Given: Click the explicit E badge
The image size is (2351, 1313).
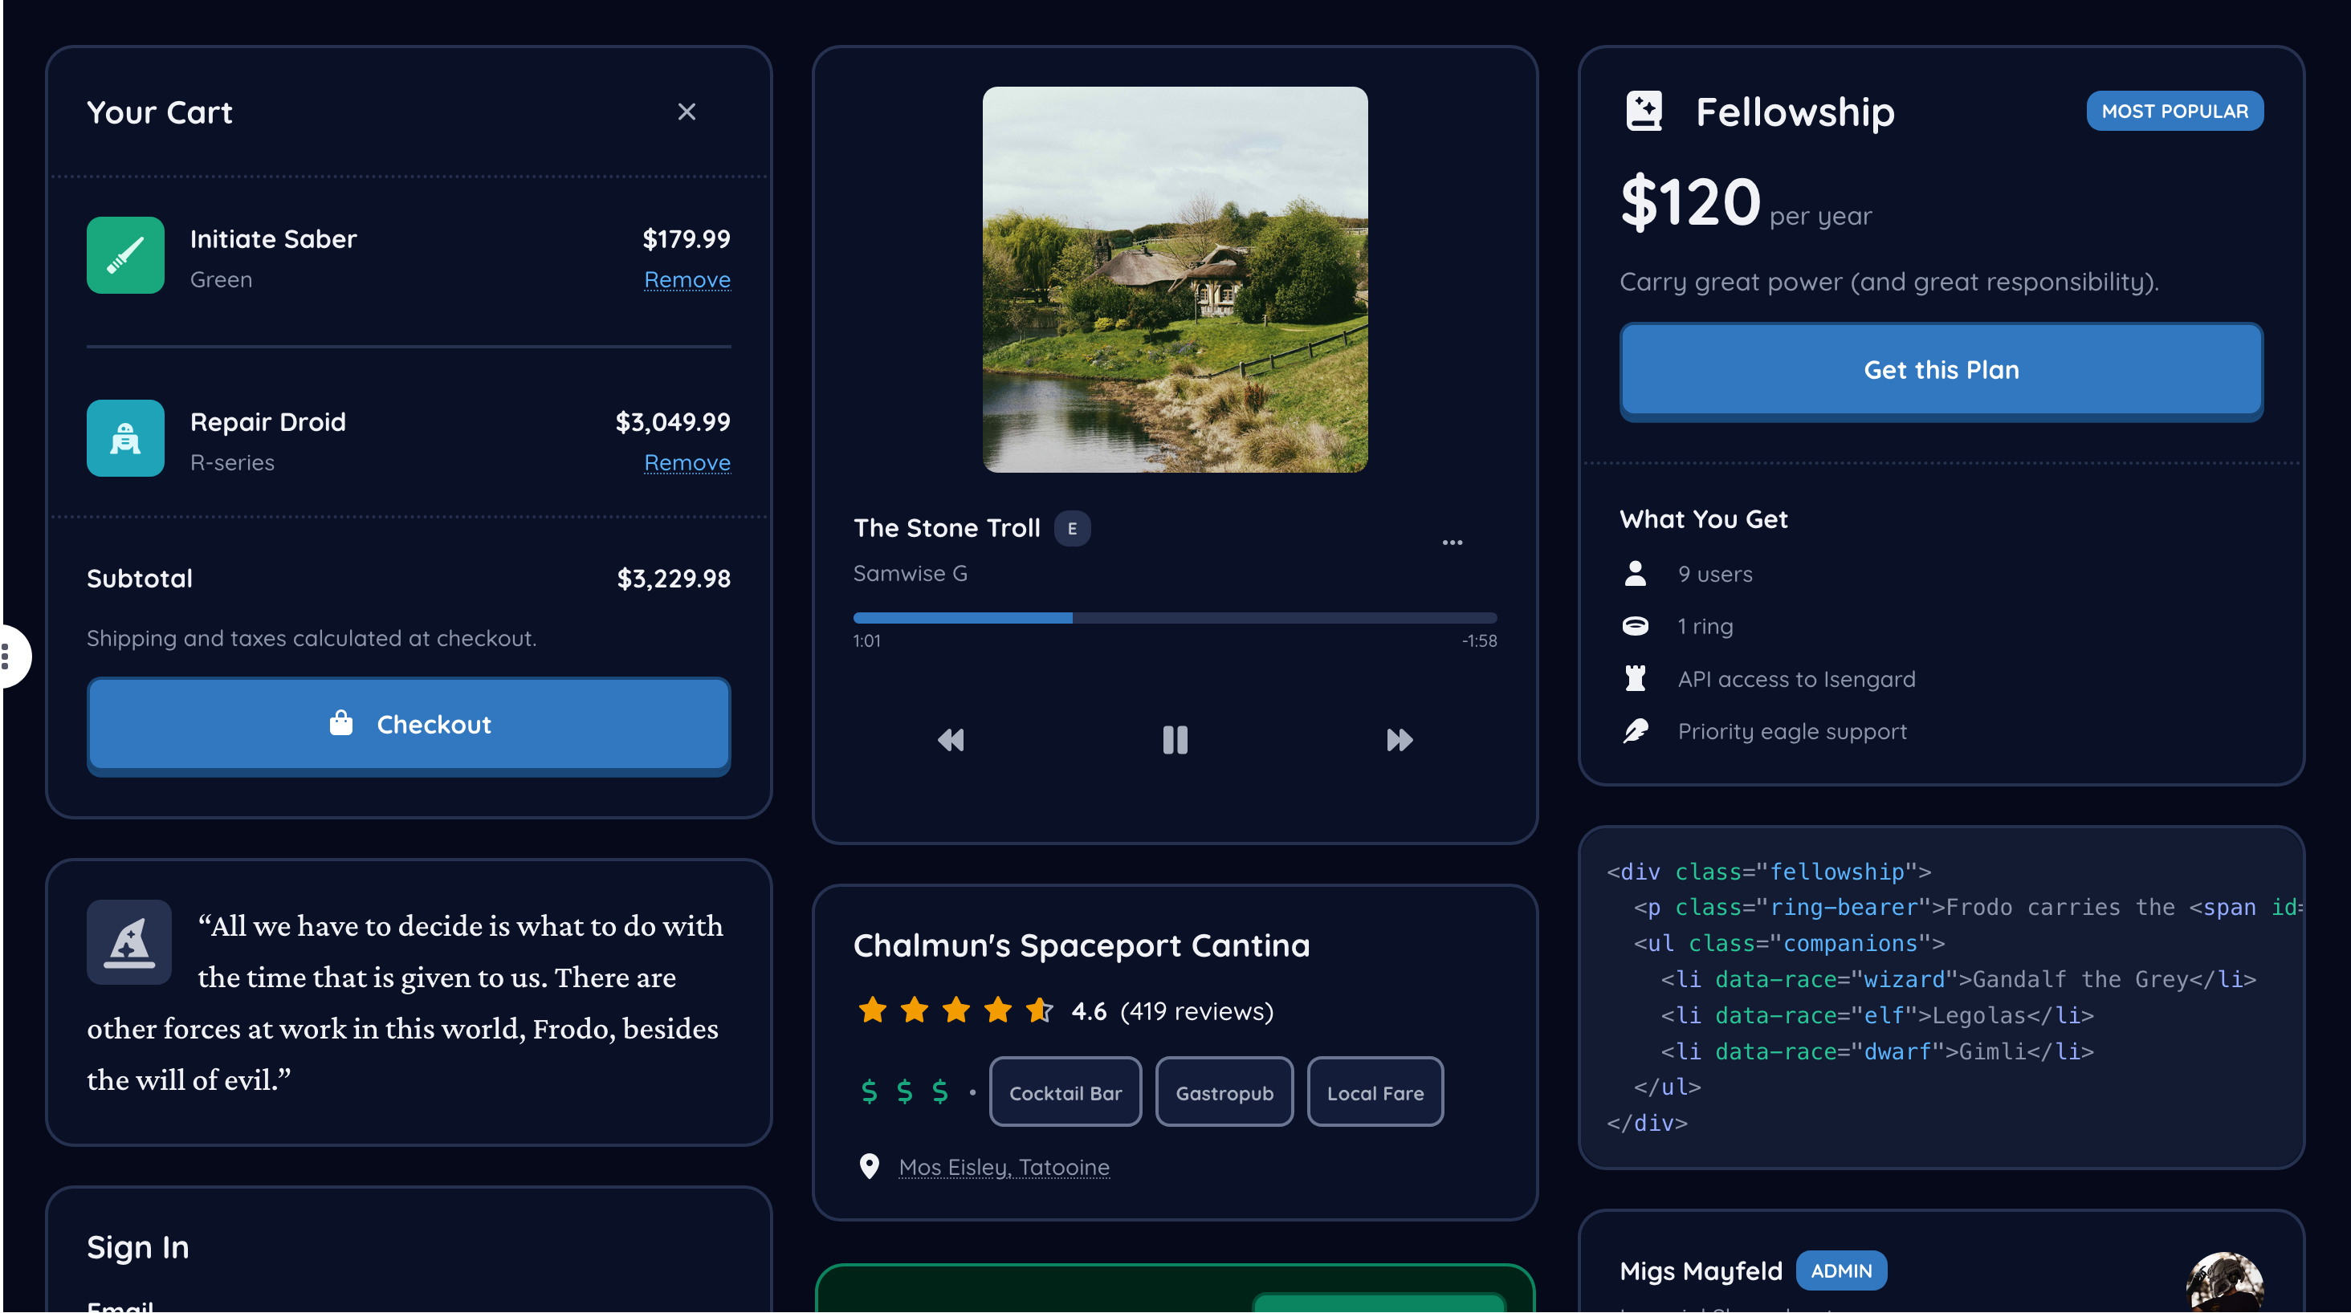Looking at the screenshot, I should pyautogui.click(x=1073, y=528).
